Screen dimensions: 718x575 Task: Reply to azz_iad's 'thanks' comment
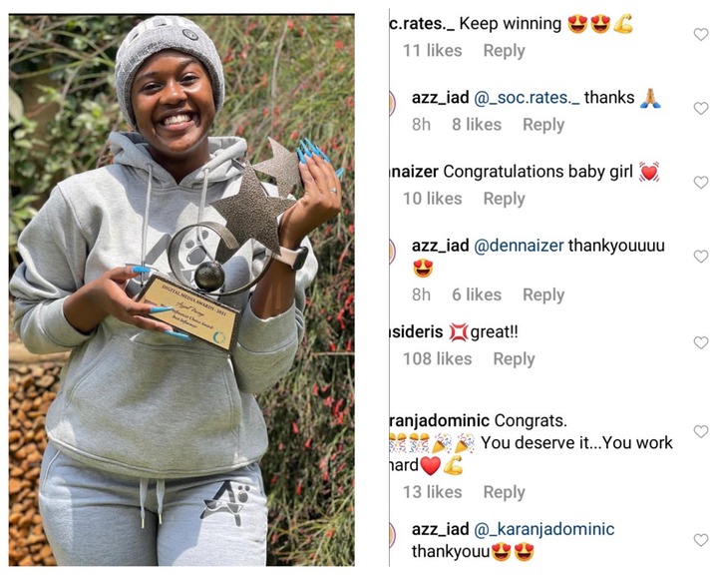click(543, 125)
